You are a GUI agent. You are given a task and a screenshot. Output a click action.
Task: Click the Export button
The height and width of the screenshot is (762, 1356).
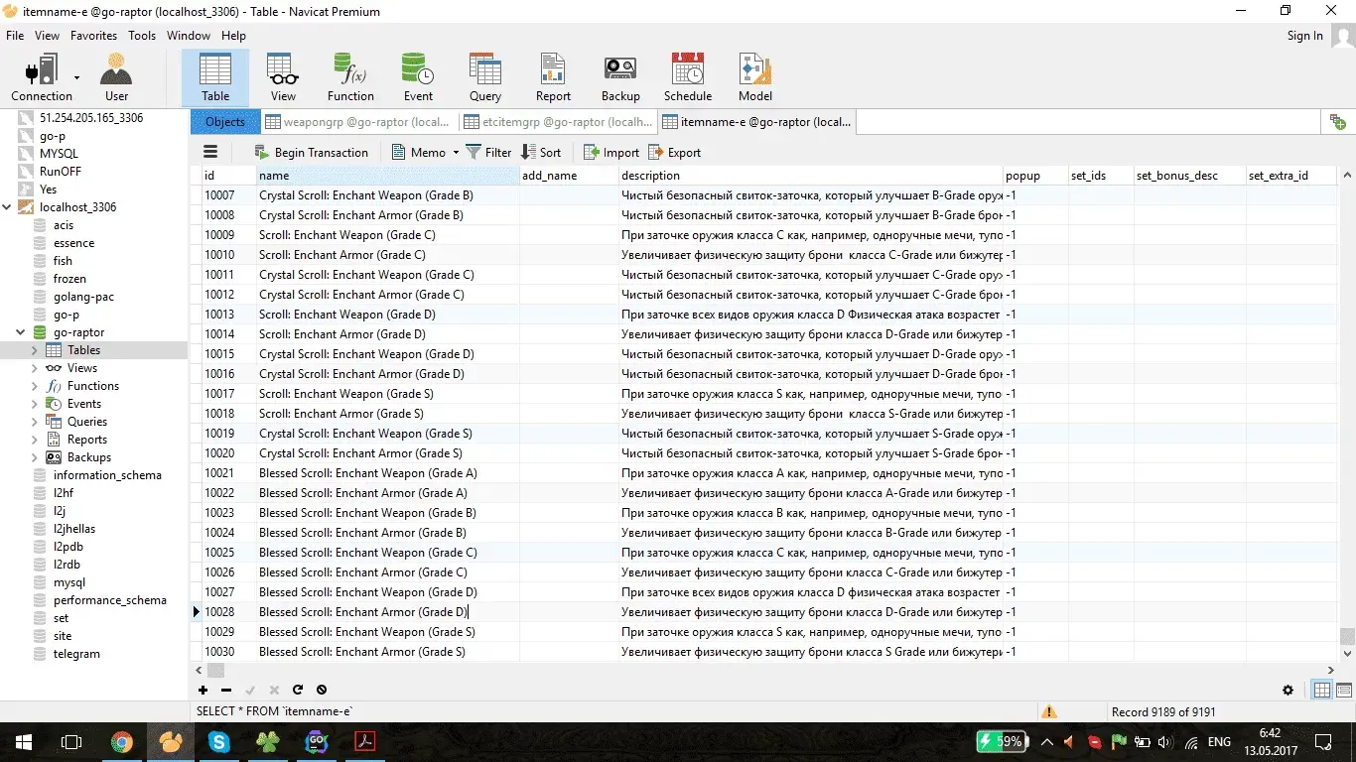(x=675, y=153)
